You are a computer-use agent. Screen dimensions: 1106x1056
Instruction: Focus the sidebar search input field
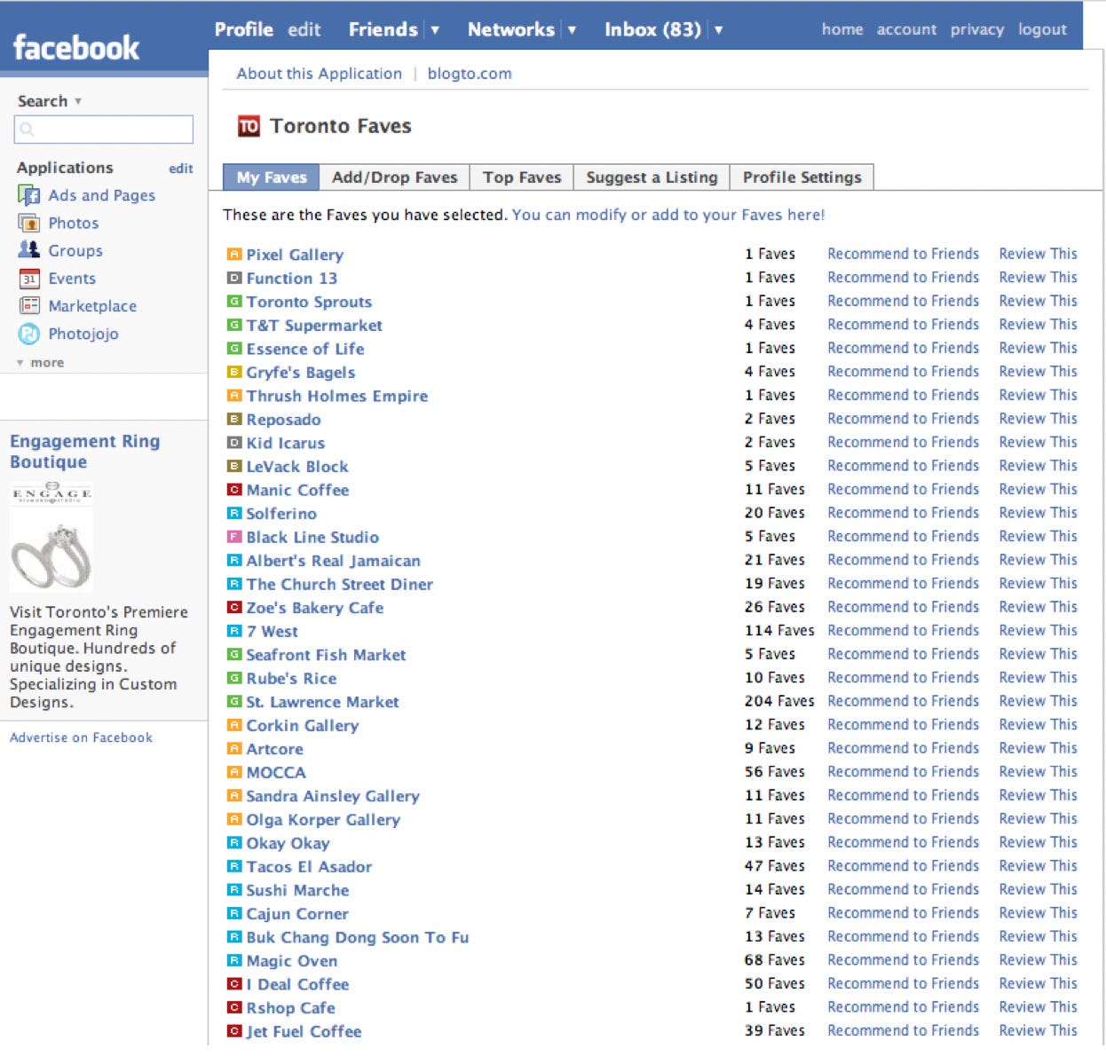[x=104, y=130]
